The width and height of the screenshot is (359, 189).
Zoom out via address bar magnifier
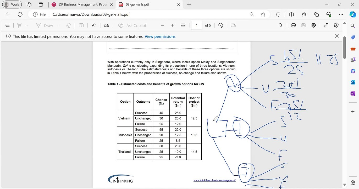click(x=252, y=14)
